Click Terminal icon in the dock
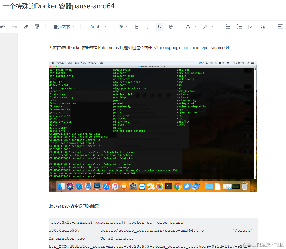The image size is (286, 249). (x=169, y=187)
